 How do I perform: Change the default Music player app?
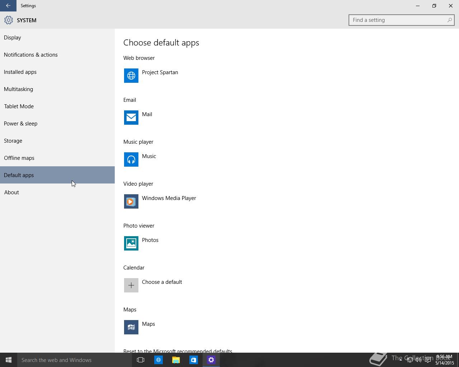coord(140,159)
